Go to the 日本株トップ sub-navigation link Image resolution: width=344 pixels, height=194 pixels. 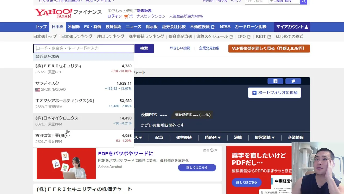tap(45, 36)
